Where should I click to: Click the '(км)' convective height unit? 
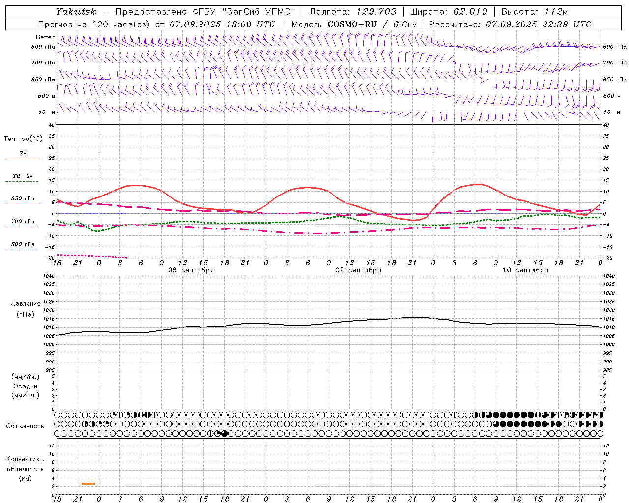point(25,478)
